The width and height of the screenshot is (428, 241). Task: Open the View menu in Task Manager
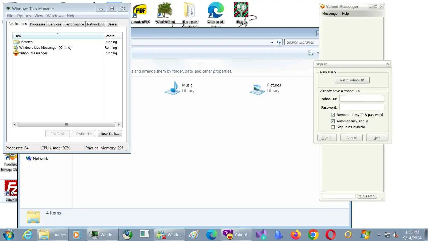click(39, 16)
